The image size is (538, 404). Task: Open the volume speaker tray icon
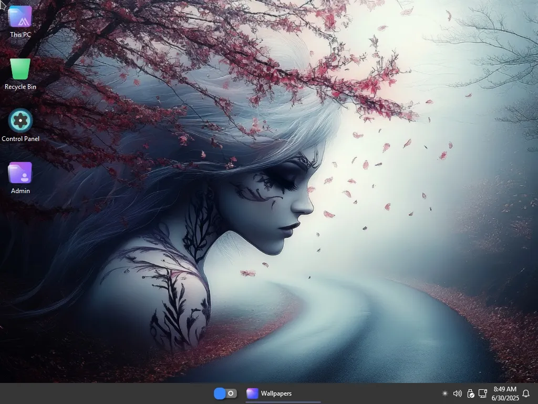(x=458, y=393)
